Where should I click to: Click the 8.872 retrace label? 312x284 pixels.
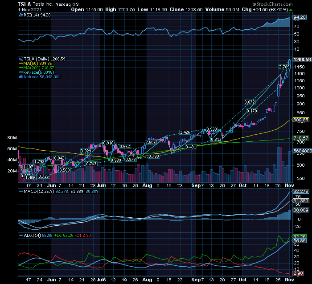tap(250, 102)
